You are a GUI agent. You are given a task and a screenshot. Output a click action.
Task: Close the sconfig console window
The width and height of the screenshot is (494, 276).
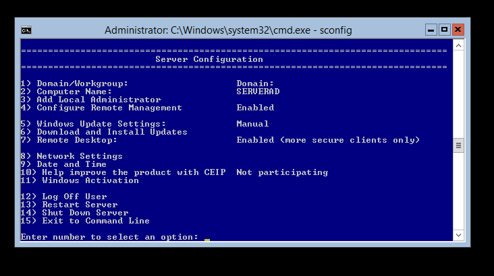point(458,30)
